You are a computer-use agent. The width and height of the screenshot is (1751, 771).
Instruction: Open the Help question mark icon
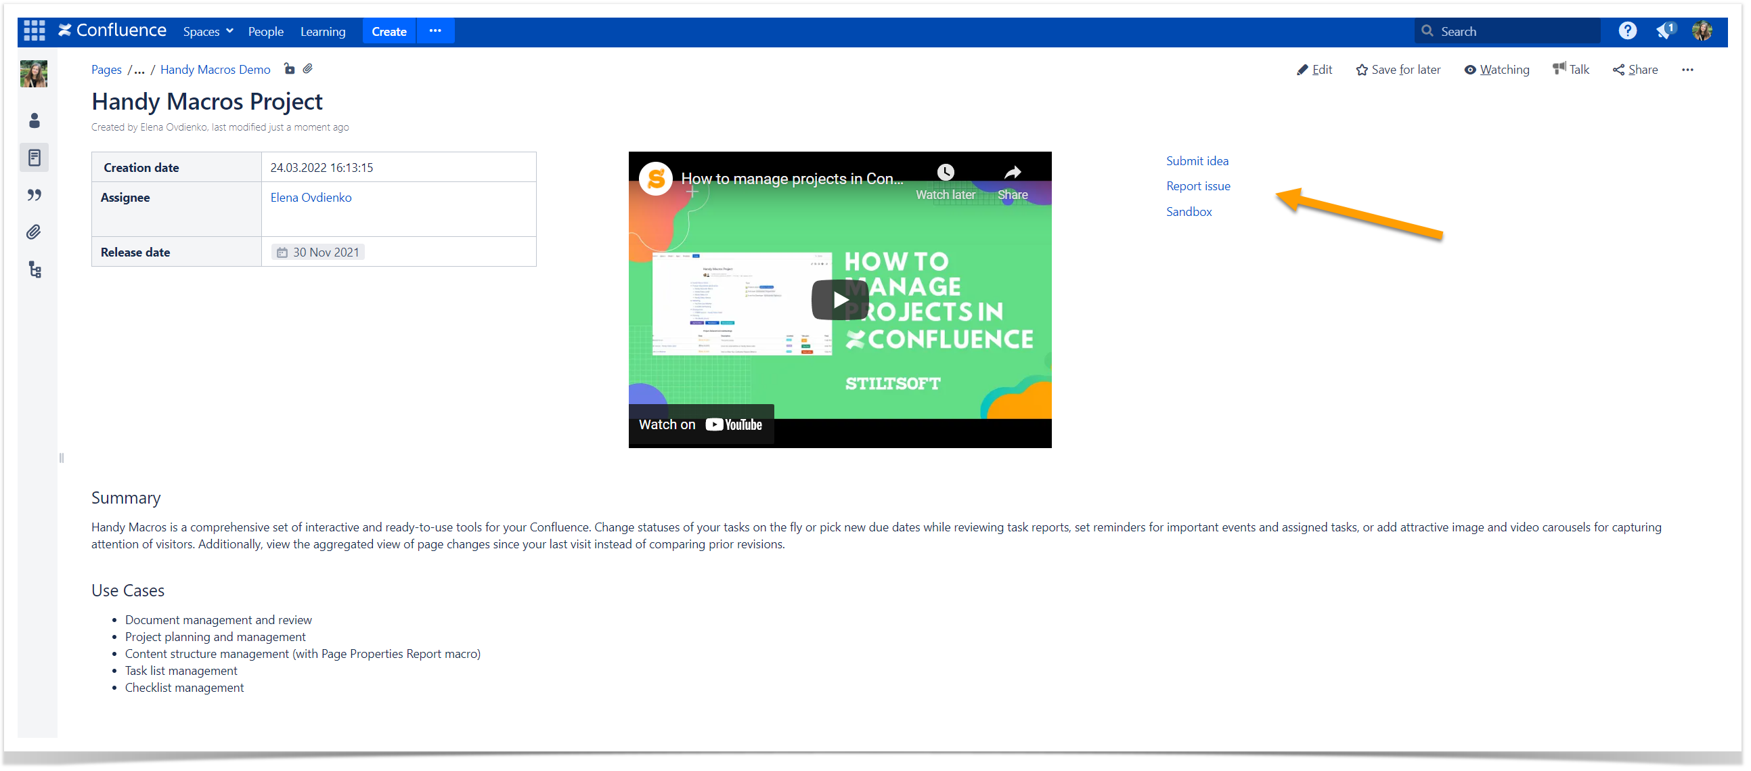(x=1627, y=30)
